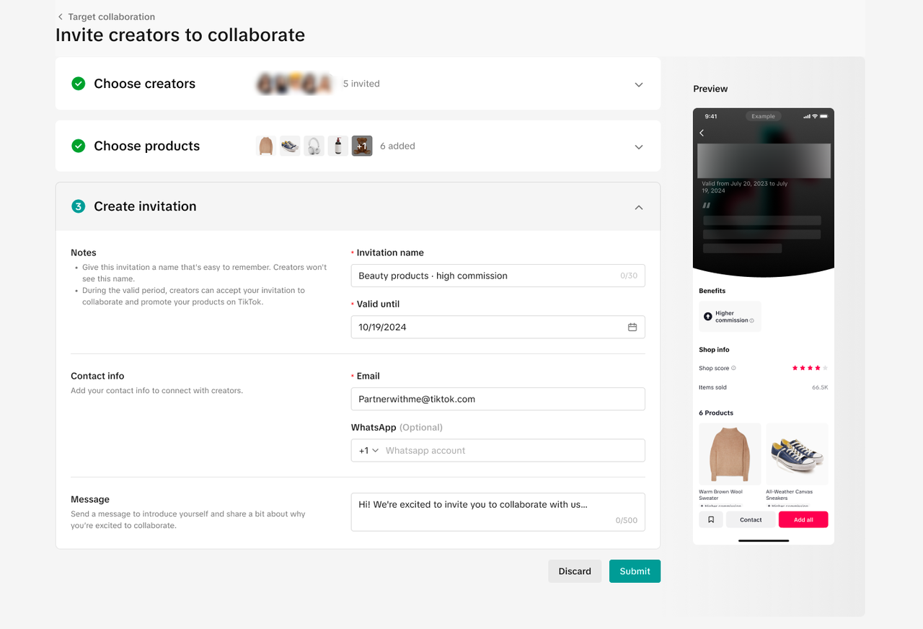Screen dimensions: 923x629
Task: Click the Email input field
Action: (x=498, y=399)
